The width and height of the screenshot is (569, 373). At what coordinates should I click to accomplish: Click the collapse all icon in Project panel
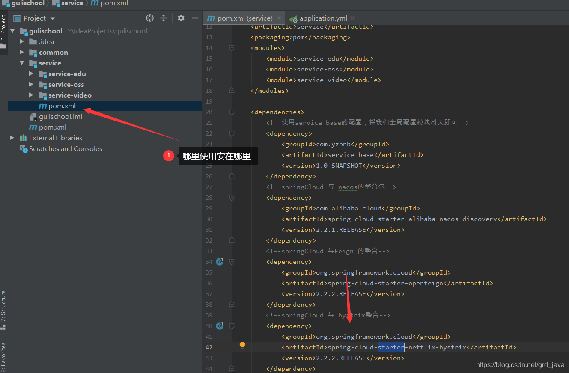point(164,18)
